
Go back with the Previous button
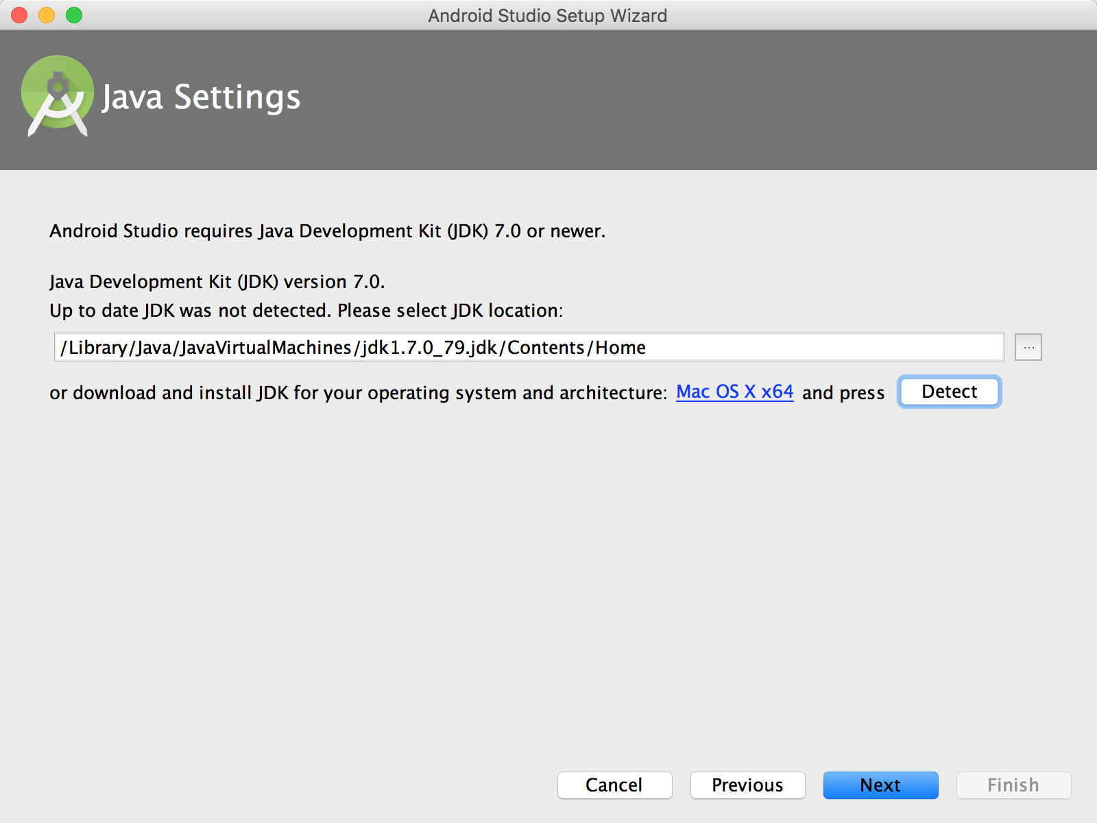(x=747, y=785)
